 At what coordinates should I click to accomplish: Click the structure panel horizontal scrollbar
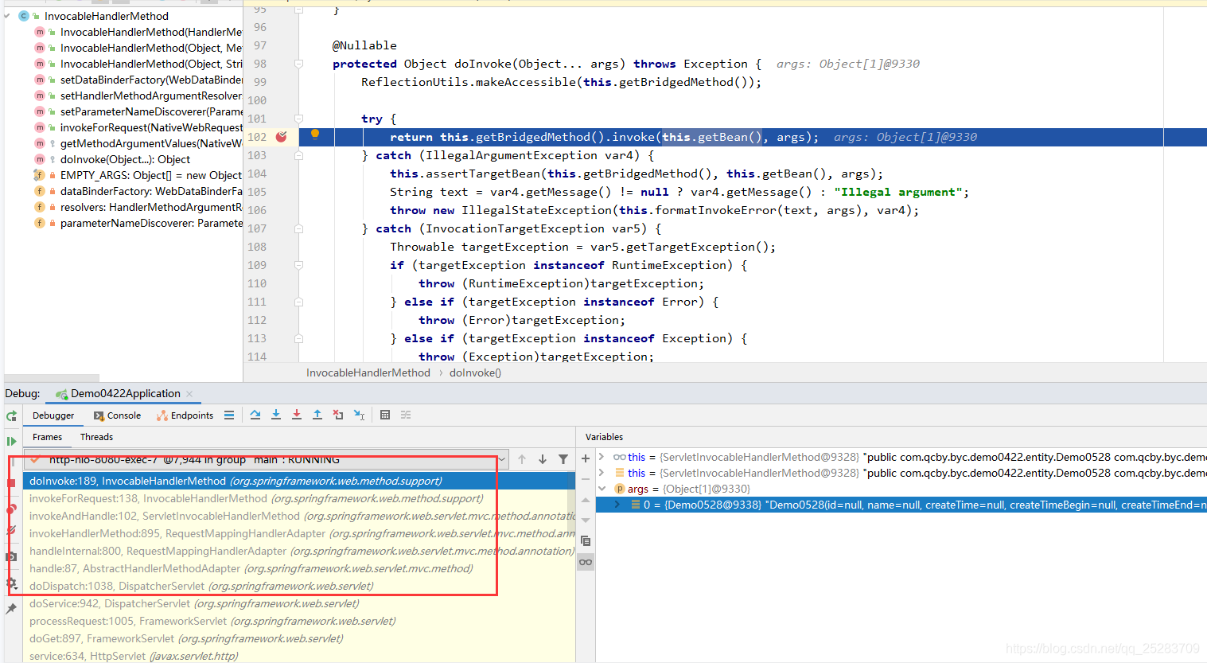click(52, 378)
